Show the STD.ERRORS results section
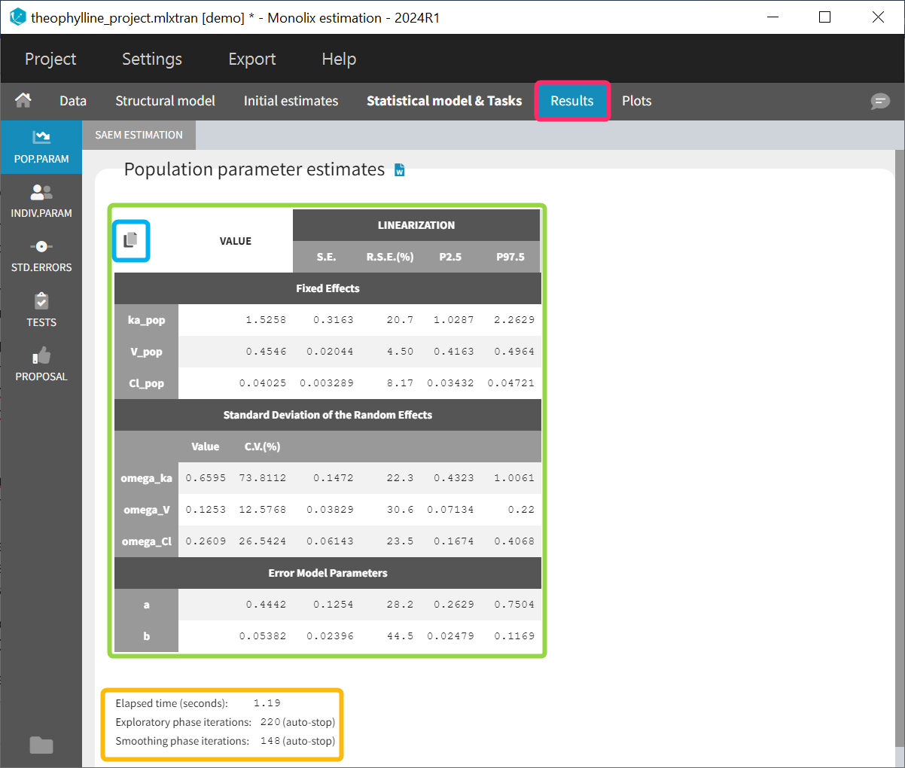 (41, 255)
